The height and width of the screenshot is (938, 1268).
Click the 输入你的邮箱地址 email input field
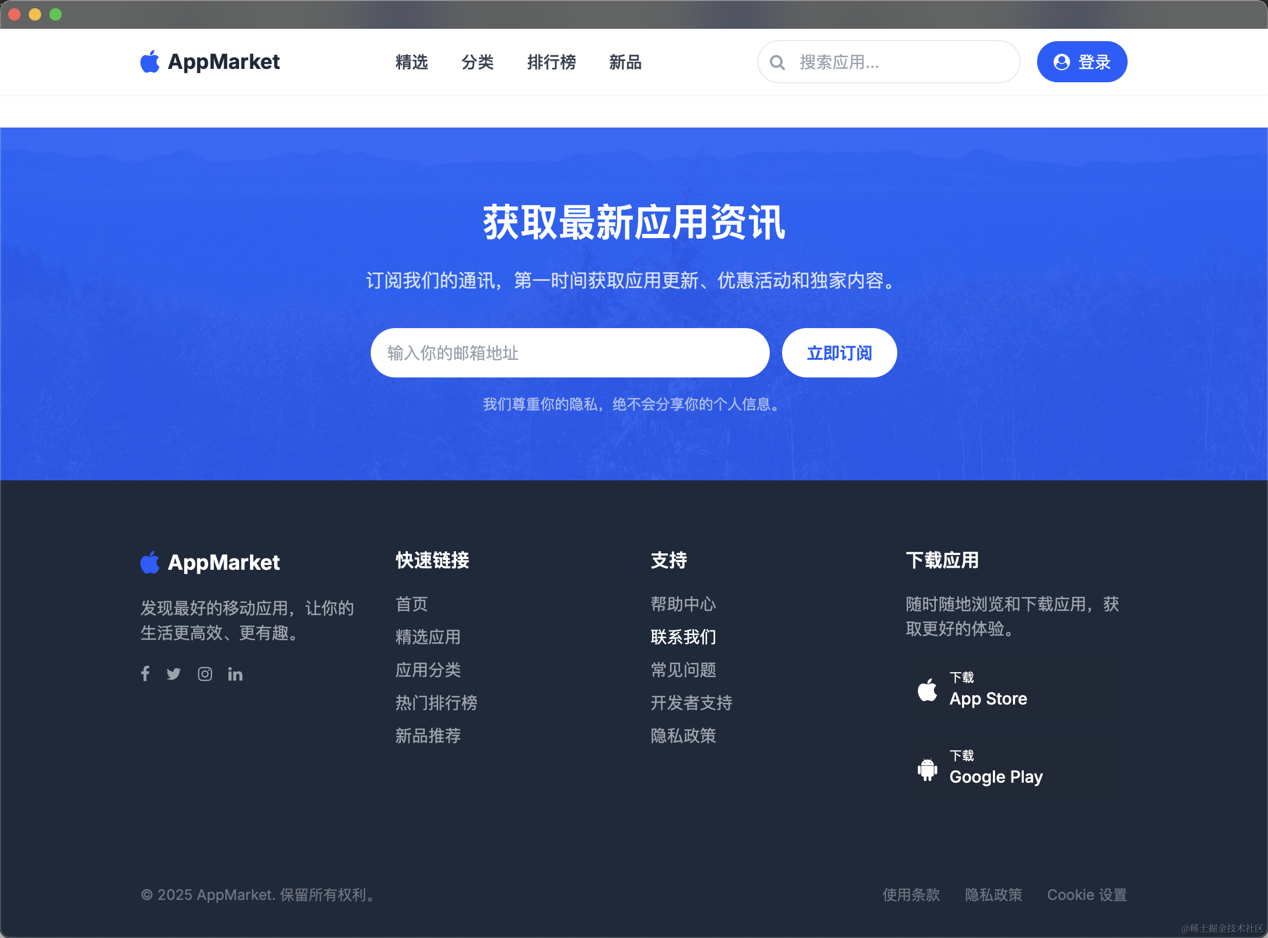pos(569,353)
